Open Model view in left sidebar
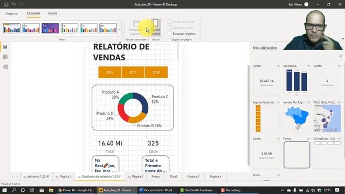 pos(5,67)
